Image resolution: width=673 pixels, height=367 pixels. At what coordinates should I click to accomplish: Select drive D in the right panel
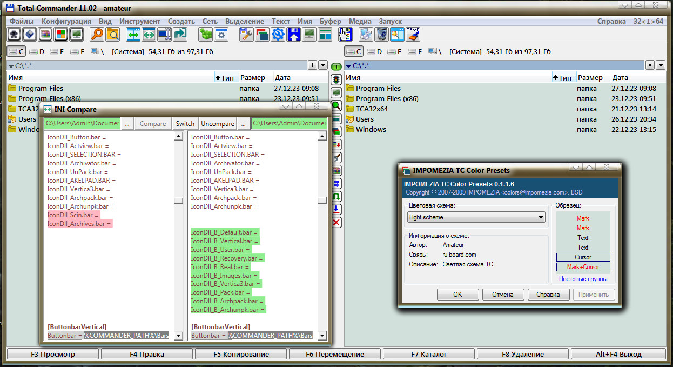click(x=375, y=51)
